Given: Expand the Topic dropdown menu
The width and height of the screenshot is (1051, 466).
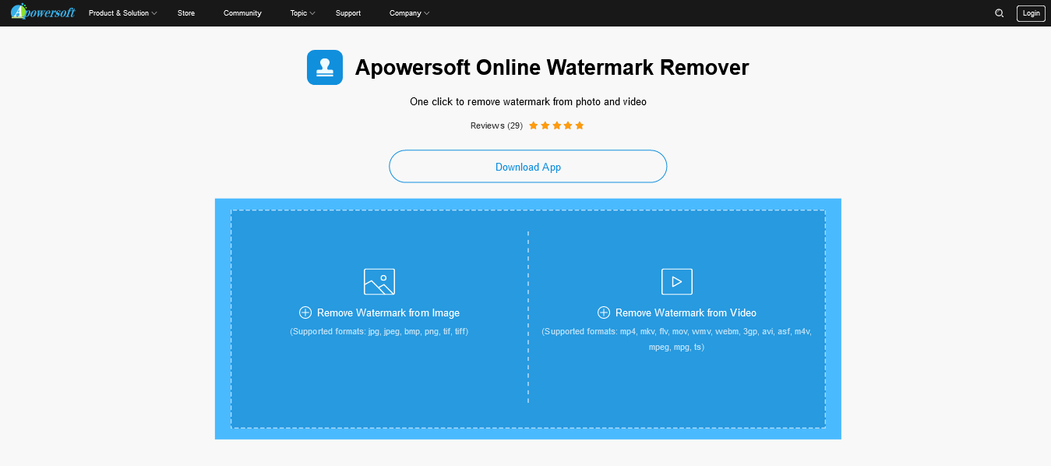Looking at the screenshot, I should [x=302, y=13].
